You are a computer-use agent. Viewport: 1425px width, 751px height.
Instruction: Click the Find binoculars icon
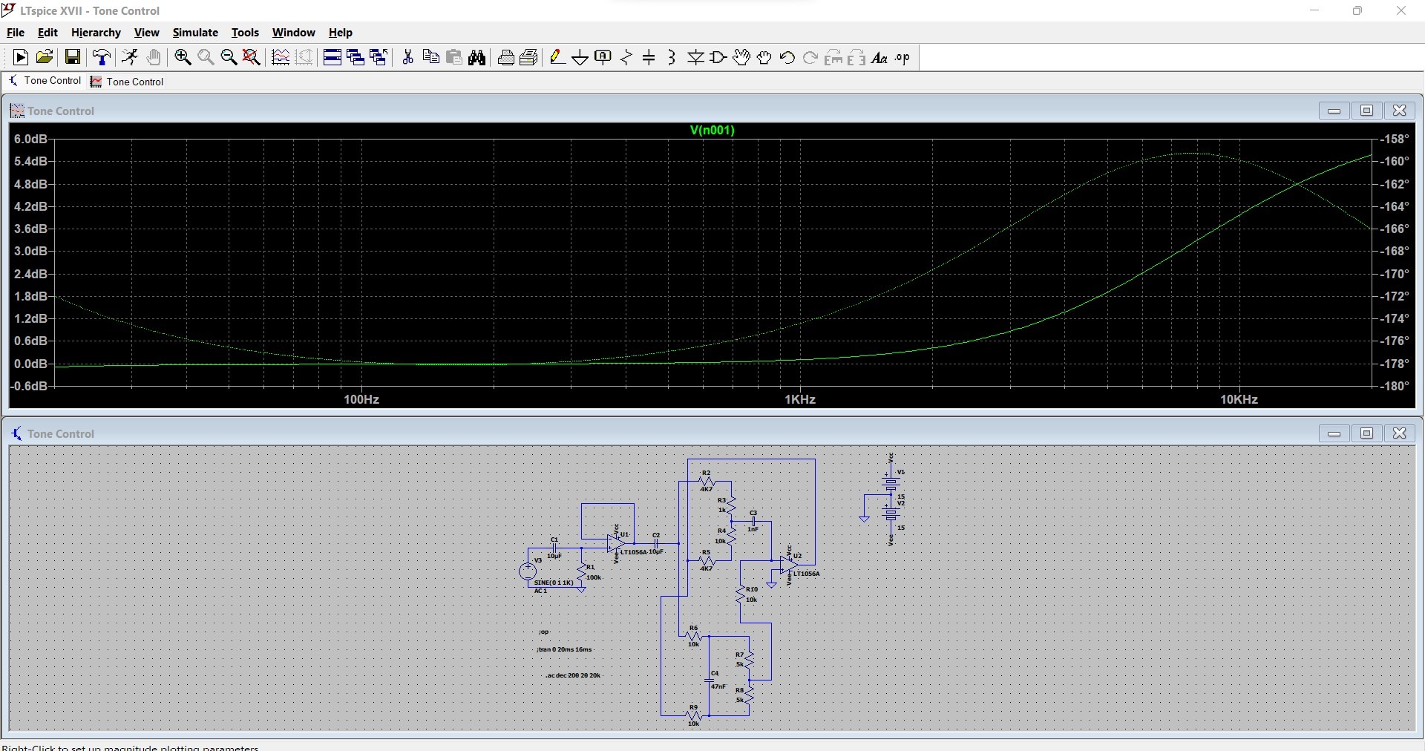coord(477,57)
